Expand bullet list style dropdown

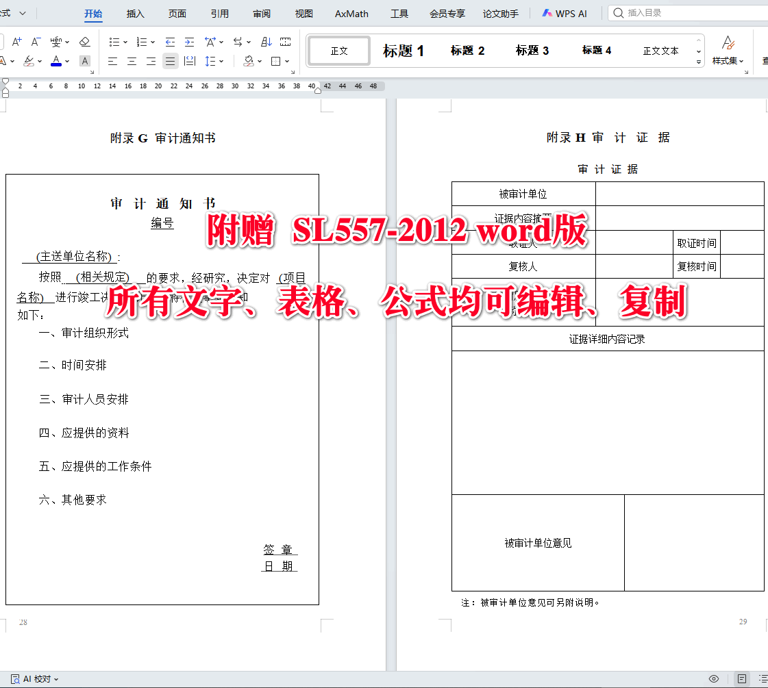(x=125, y=42)
